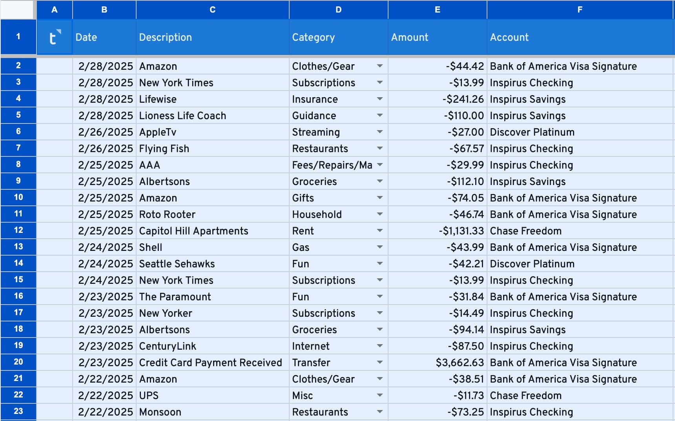Click the AAA description cell
Screen dimensions: 675x421
tap(213, 165)
